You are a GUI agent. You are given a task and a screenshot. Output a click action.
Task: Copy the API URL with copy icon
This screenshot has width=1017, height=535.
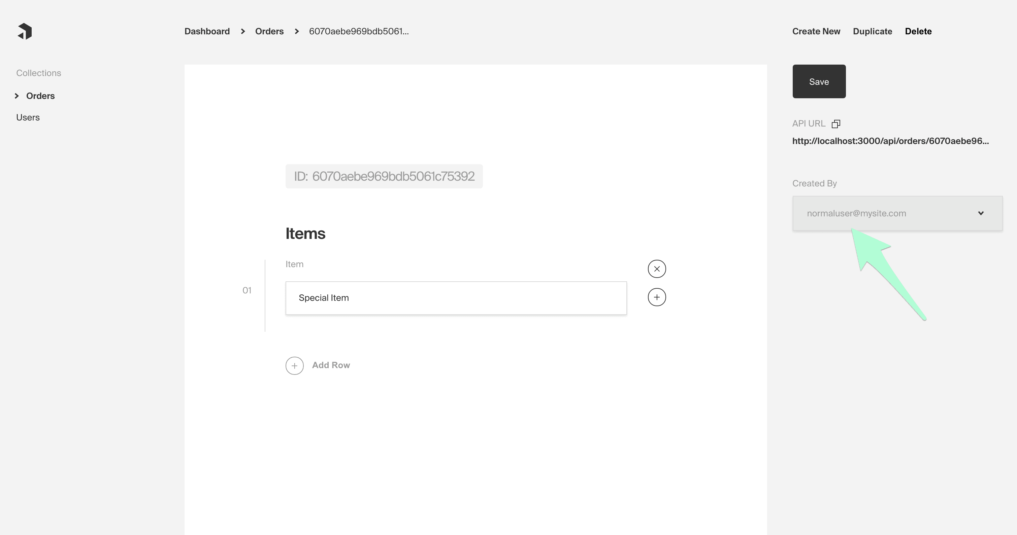836,124
